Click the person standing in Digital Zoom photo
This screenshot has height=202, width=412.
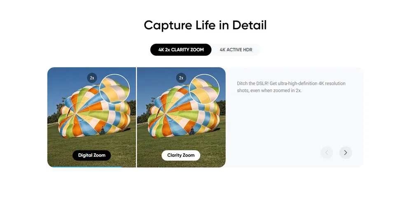tap(102, 130)
